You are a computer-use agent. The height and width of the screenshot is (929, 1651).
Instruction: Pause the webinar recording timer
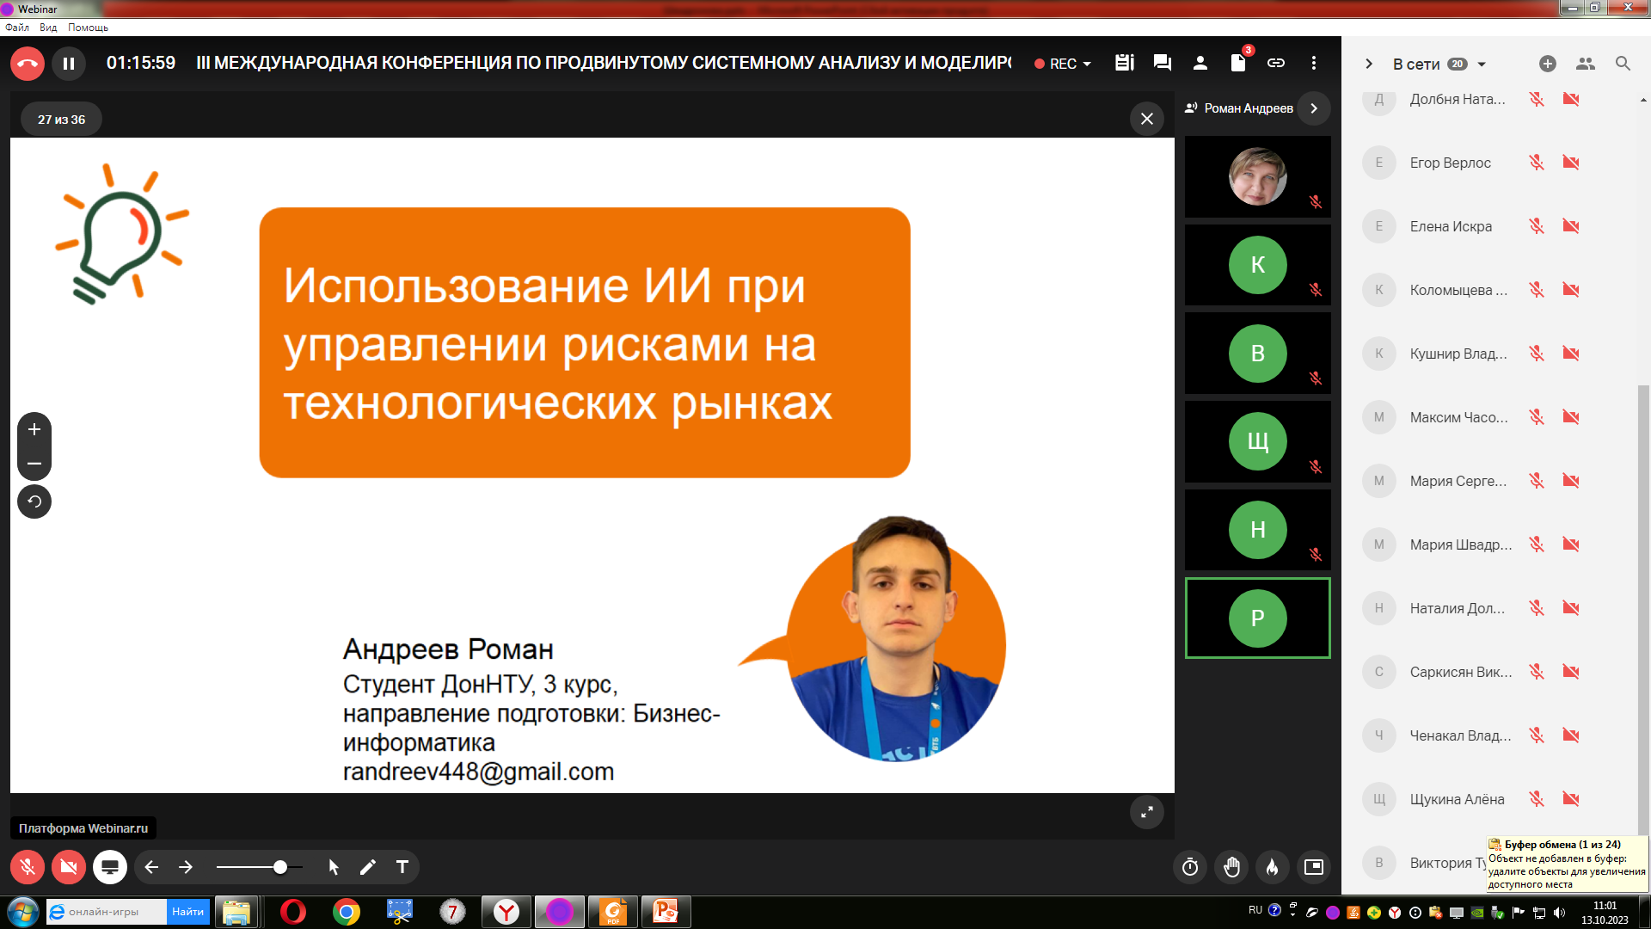tap(69, 63)
